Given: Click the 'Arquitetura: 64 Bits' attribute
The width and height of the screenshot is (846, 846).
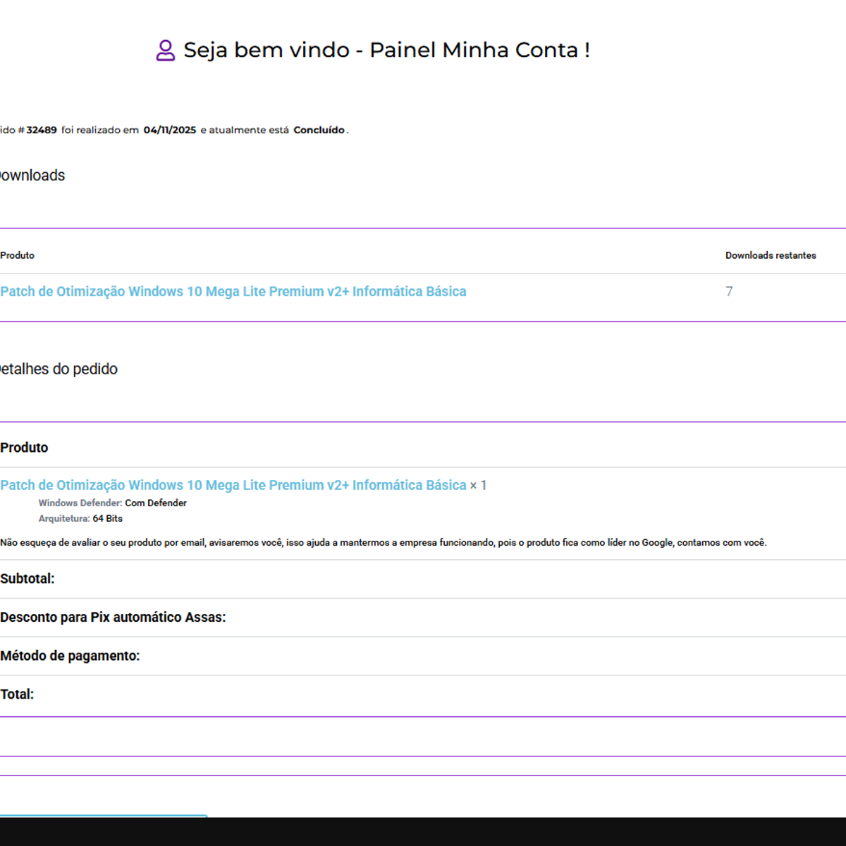Looking at the screenshot, I should coord(80,519).
